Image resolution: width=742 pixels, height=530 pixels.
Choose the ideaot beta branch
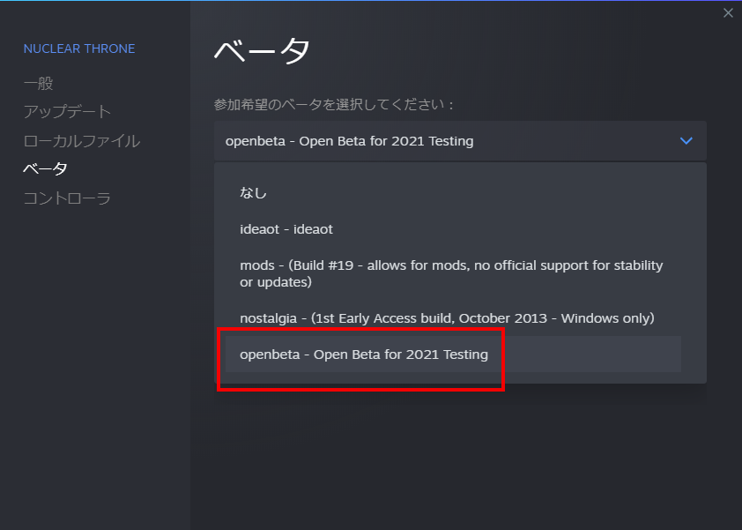click(x=286, y=229)
